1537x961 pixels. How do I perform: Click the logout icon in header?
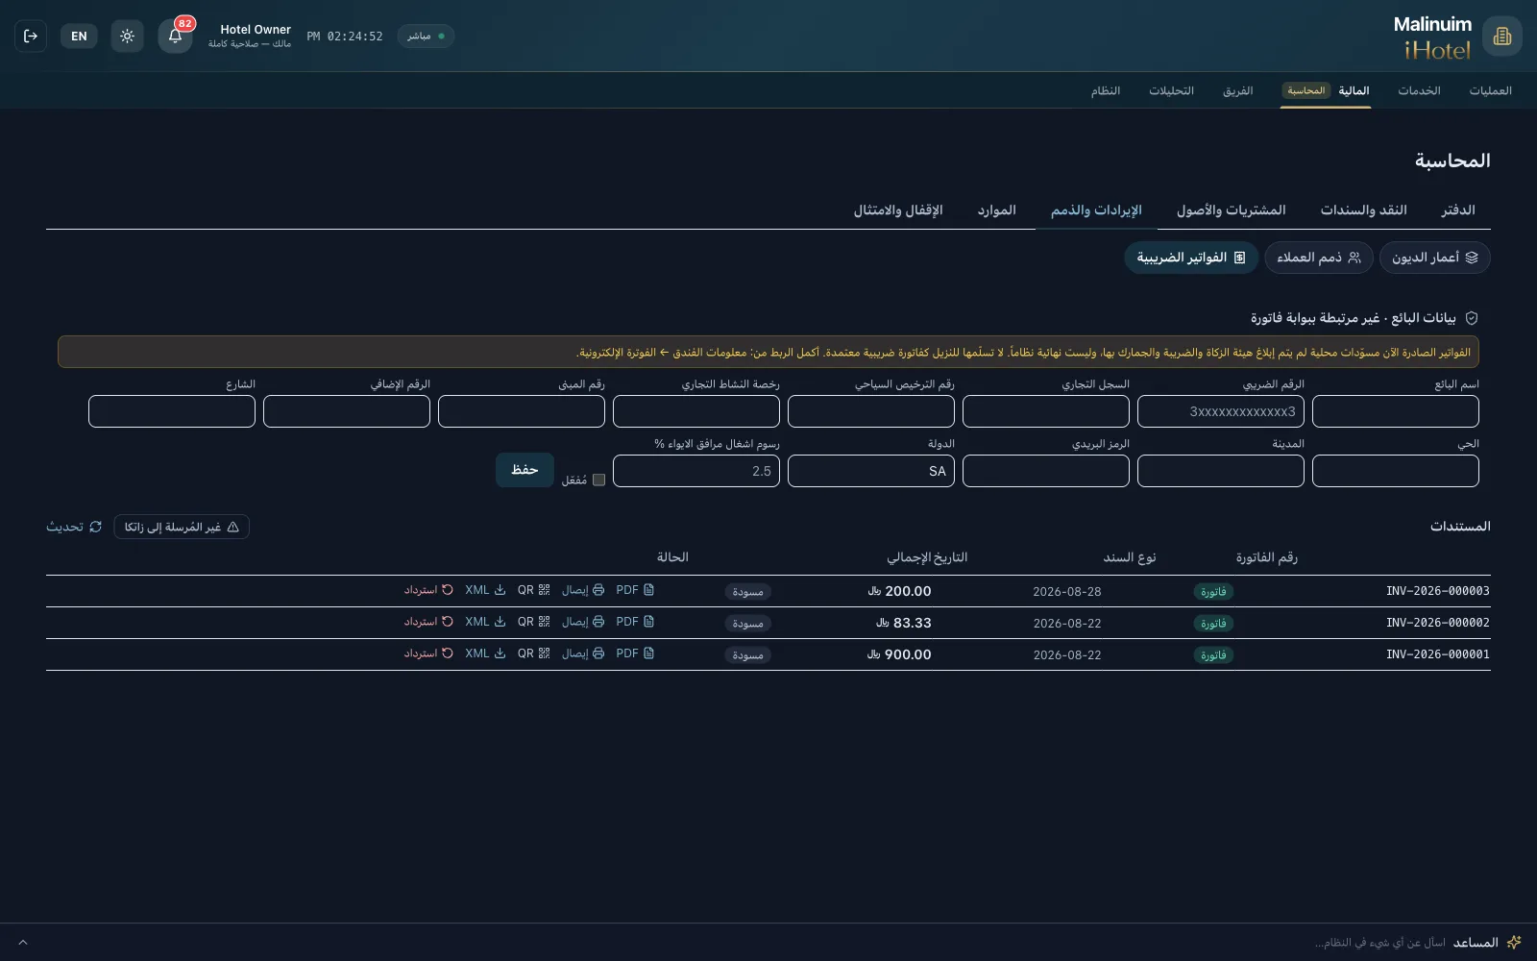coord(31,37)
